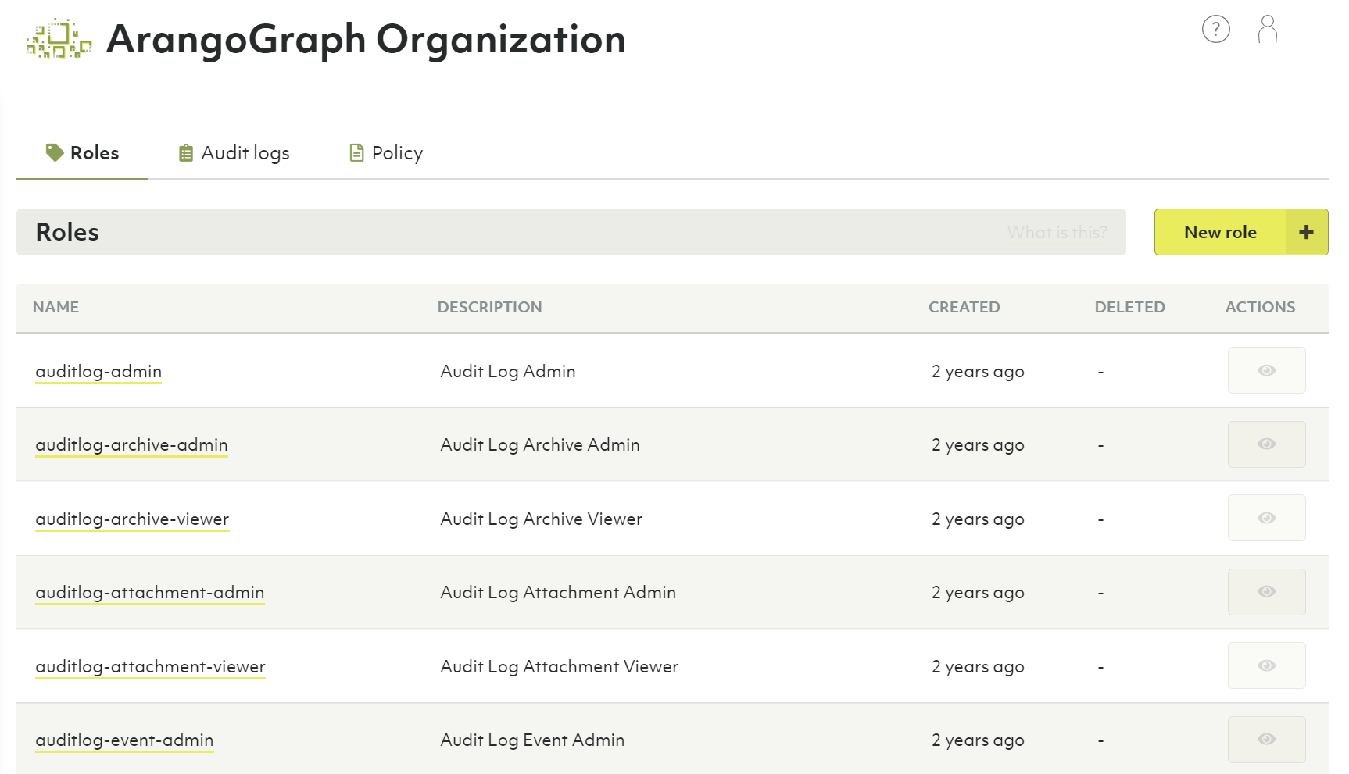Click the 'Audit Log Archive Viewer' description
This screenshot has width=1349, height=774.
(541, 519)
